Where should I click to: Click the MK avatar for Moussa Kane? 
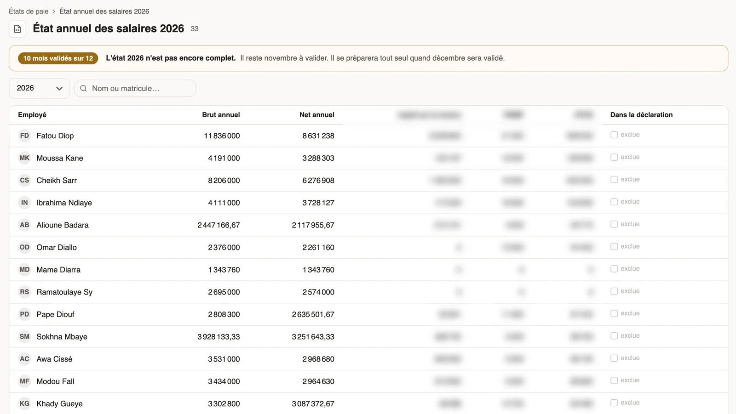point(24,158)
